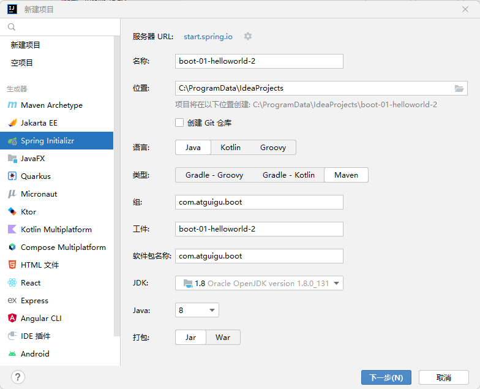Click the IDE plugin plug icon
480x389 pixels.
(x=12, y=336)
